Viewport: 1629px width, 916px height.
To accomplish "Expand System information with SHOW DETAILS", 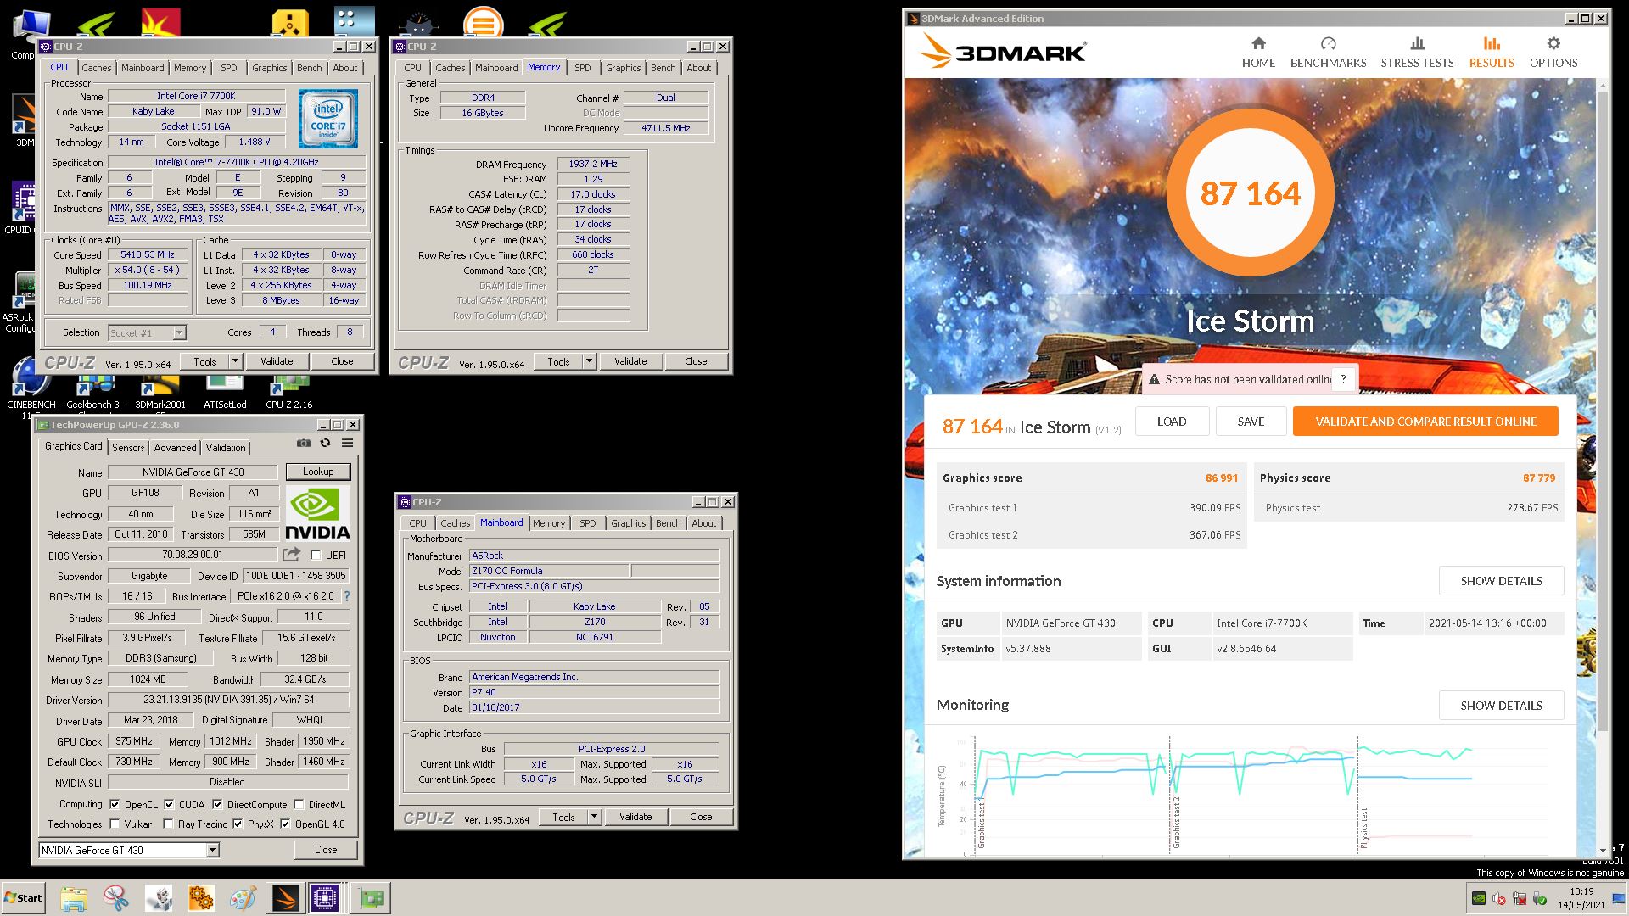I will (x=1501, y=581).
